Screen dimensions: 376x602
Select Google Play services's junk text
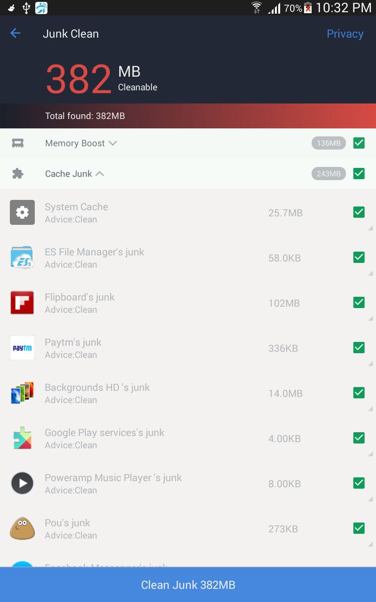coord(104,433)
